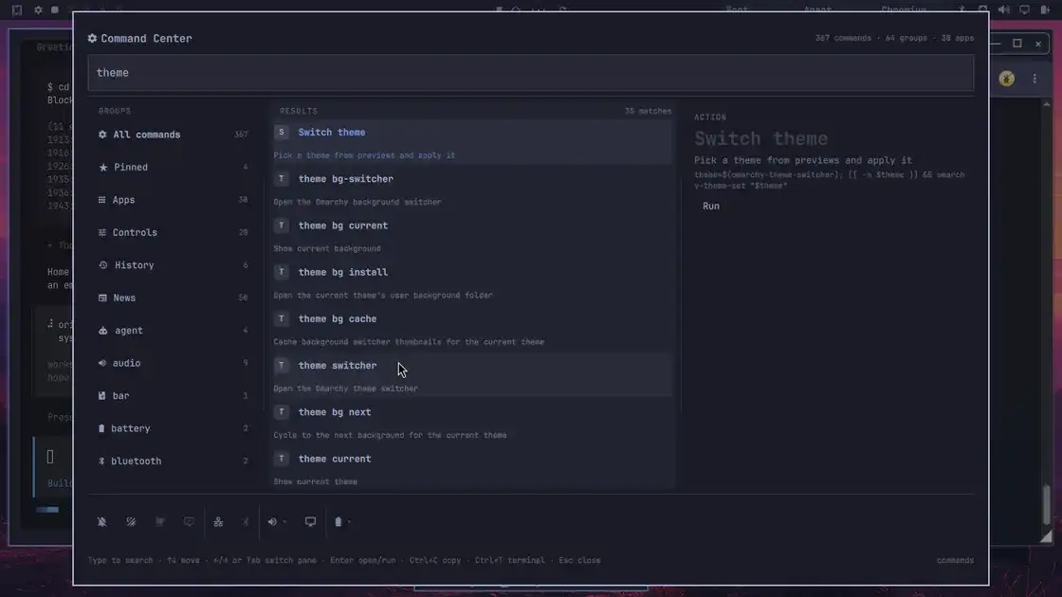Open the Apps group
This screenshot has width=1062, height=597.
click(174, 200)
